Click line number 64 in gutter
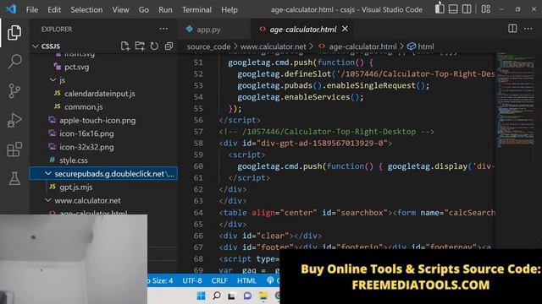Image resolution: width=542 pixels, height=304 pixels. tap(198, 213)
